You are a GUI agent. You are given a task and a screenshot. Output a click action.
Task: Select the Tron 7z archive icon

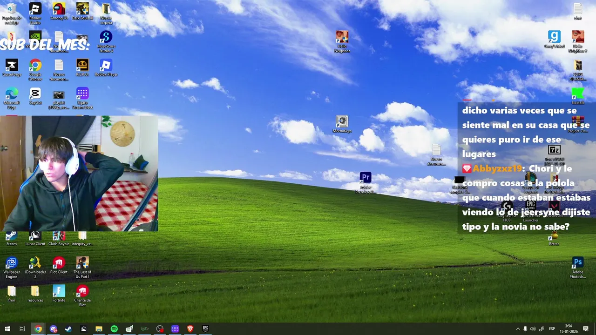[x=554, y=155]
